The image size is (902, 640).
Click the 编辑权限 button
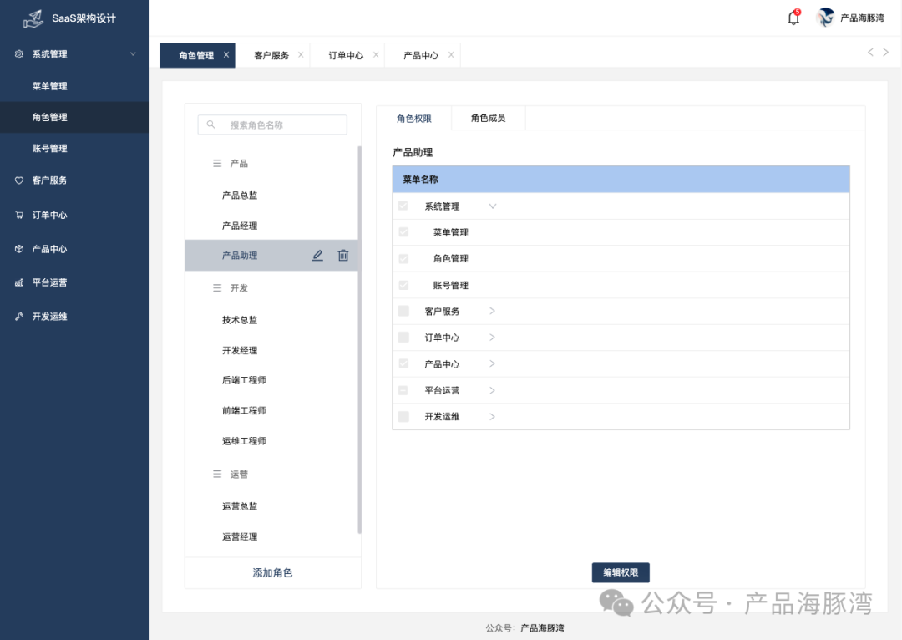click(621, 572)
